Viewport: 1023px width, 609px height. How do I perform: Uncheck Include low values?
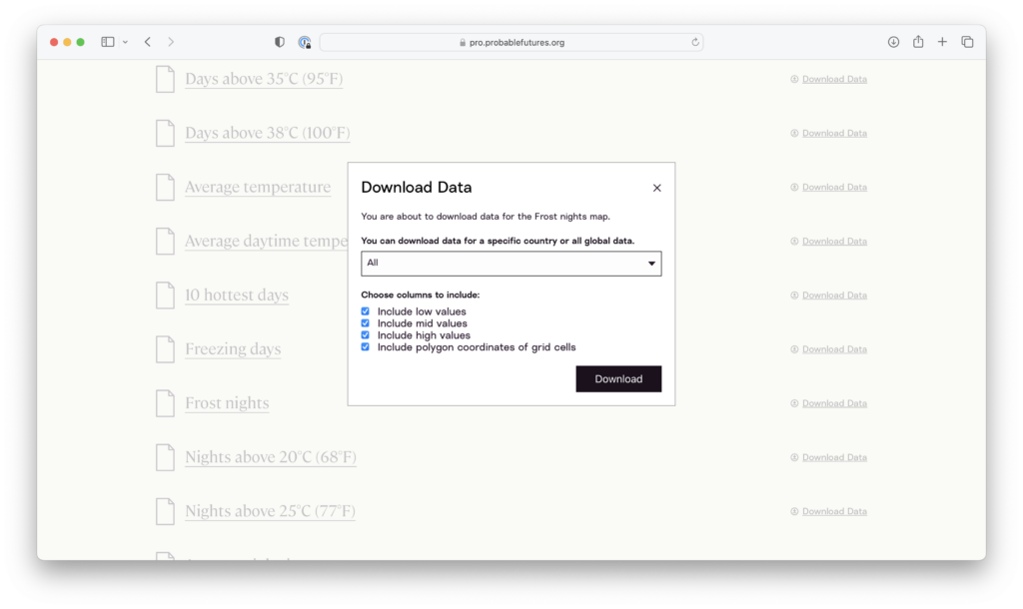(366, 310)
